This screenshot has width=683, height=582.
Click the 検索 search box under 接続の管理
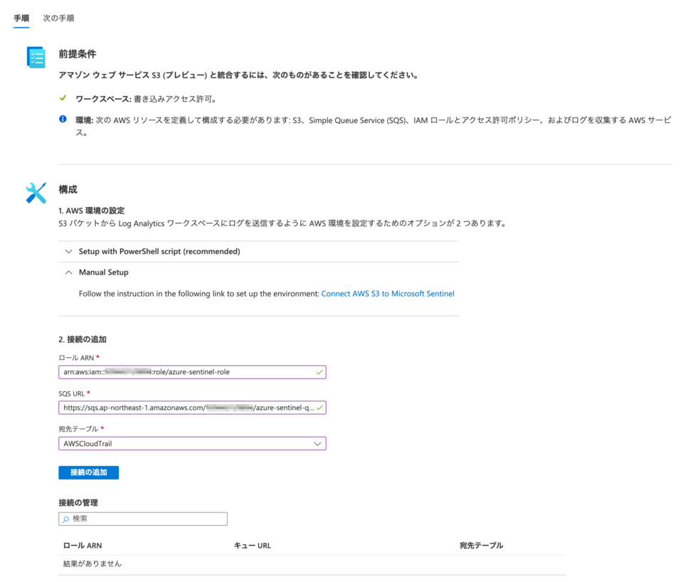[x=142, y=519]
